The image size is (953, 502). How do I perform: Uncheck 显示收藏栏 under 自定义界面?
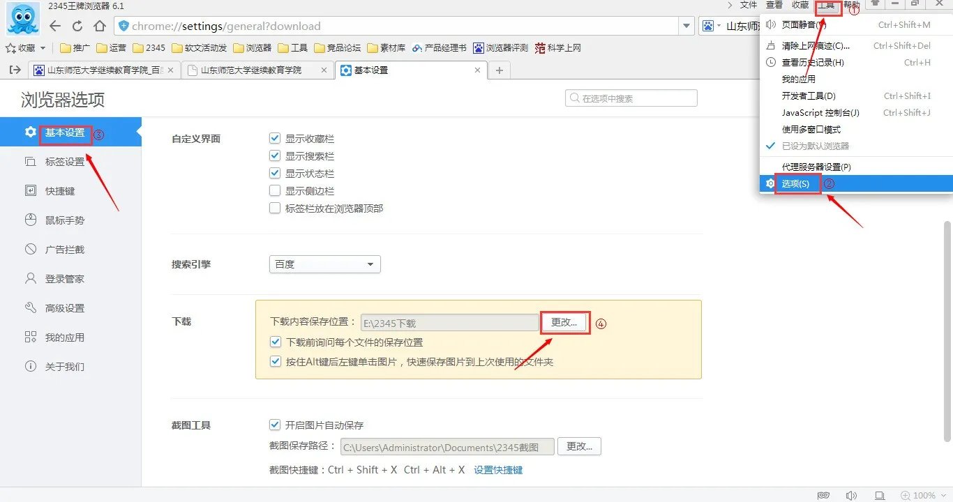coord(275,138)
